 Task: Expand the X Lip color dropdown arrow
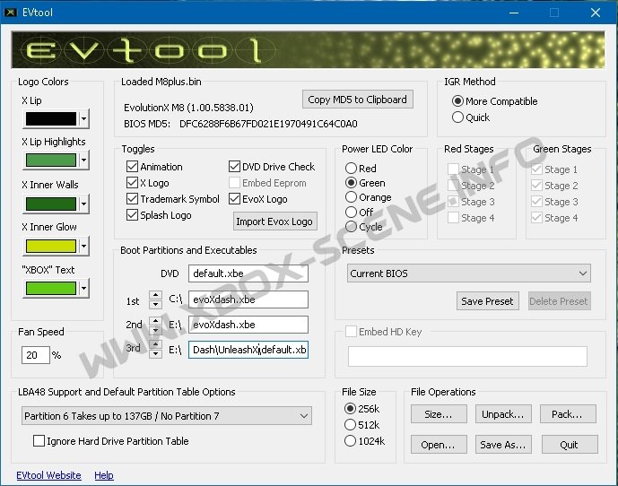click(x=83, y=118)
